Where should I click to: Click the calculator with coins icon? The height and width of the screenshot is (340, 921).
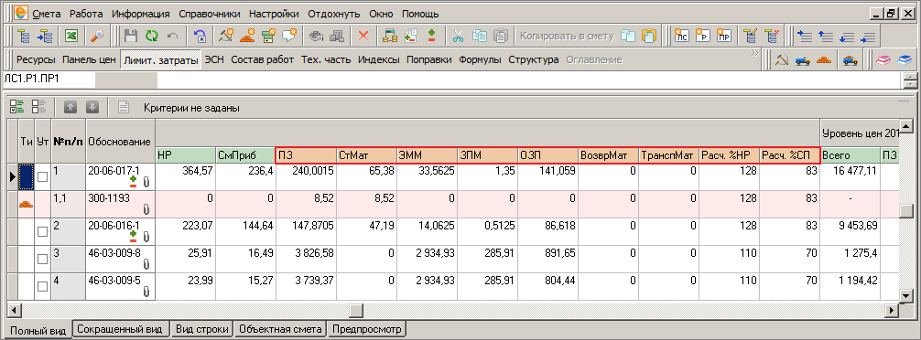[x=389, y=37]
